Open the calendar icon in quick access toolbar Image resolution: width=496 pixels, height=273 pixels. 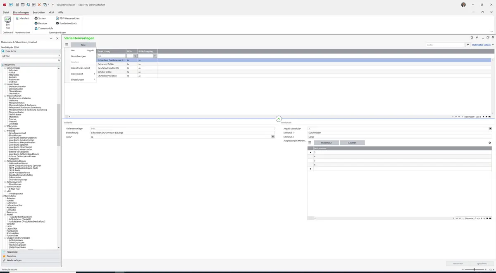coord(23,5)
